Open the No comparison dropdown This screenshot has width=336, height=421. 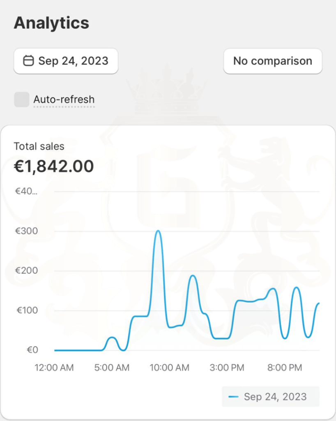(x=273, y=61)
